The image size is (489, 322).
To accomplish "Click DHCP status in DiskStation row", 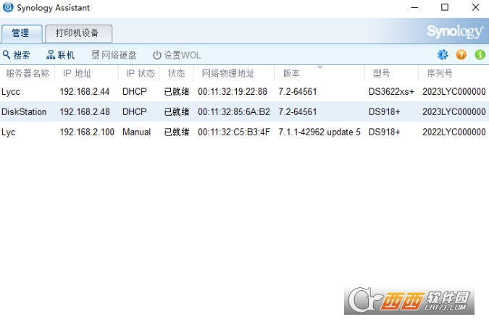I will pyautogui.click(x=135, y=111).
